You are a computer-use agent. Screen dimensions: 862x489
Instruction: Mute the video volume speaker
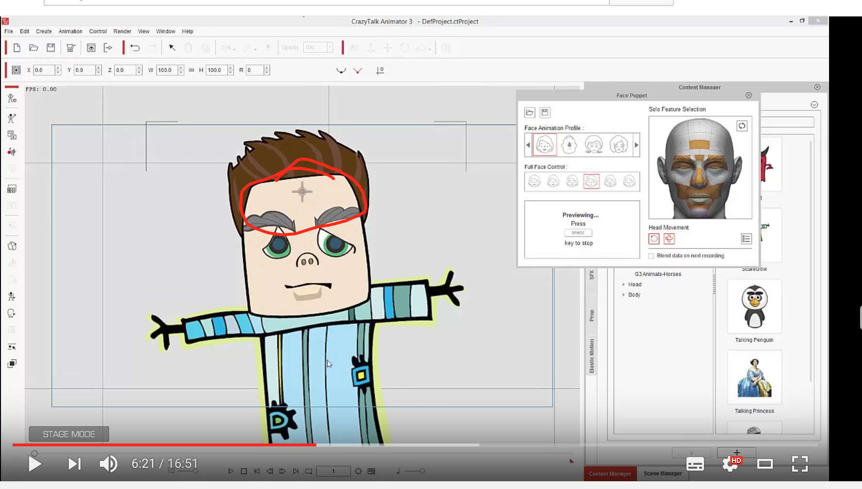click(108, 464)
